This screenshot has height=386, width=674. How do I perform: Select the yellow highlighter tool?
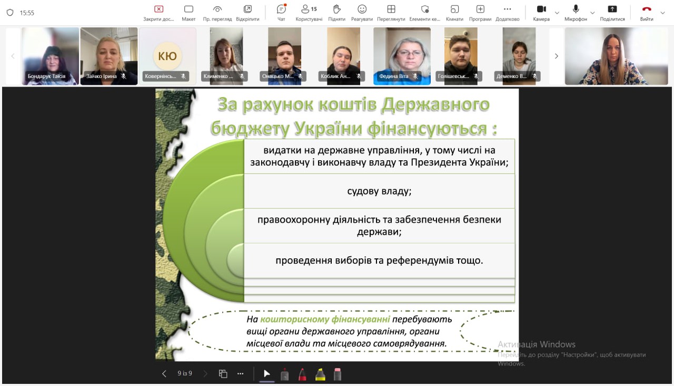[320, 374]
